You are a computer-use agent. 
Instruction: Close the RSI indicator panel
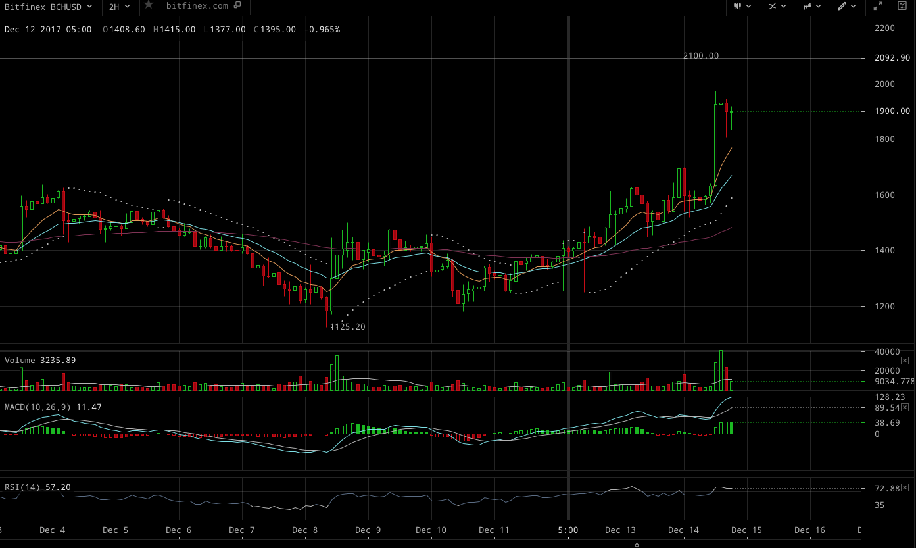pos(905,487)
